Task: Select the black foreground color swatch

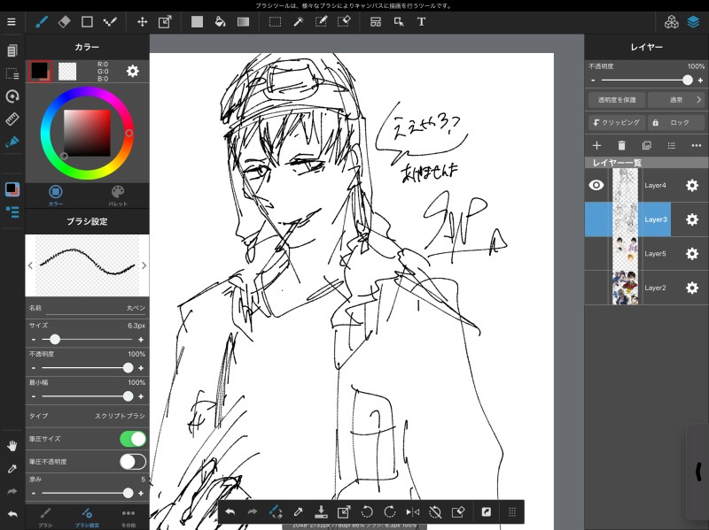Action: 39,71
